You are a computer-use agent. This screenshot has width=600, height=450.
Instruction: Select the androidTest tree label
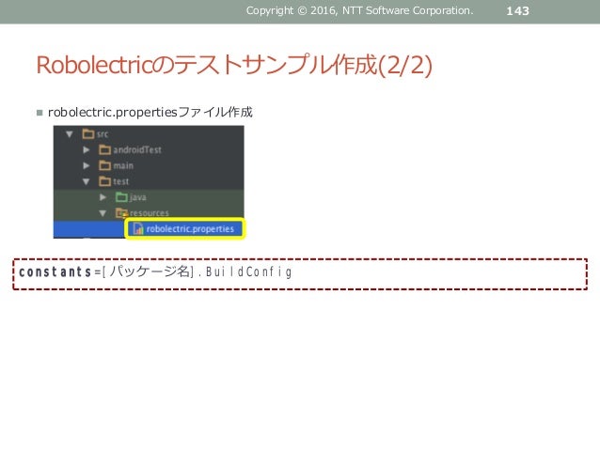pos(137,150)
